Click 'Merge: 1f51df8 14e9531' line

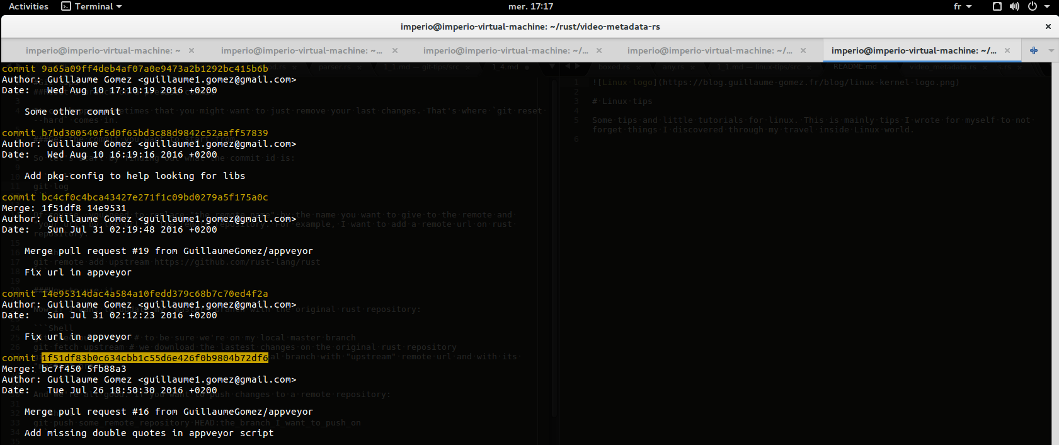64,208
